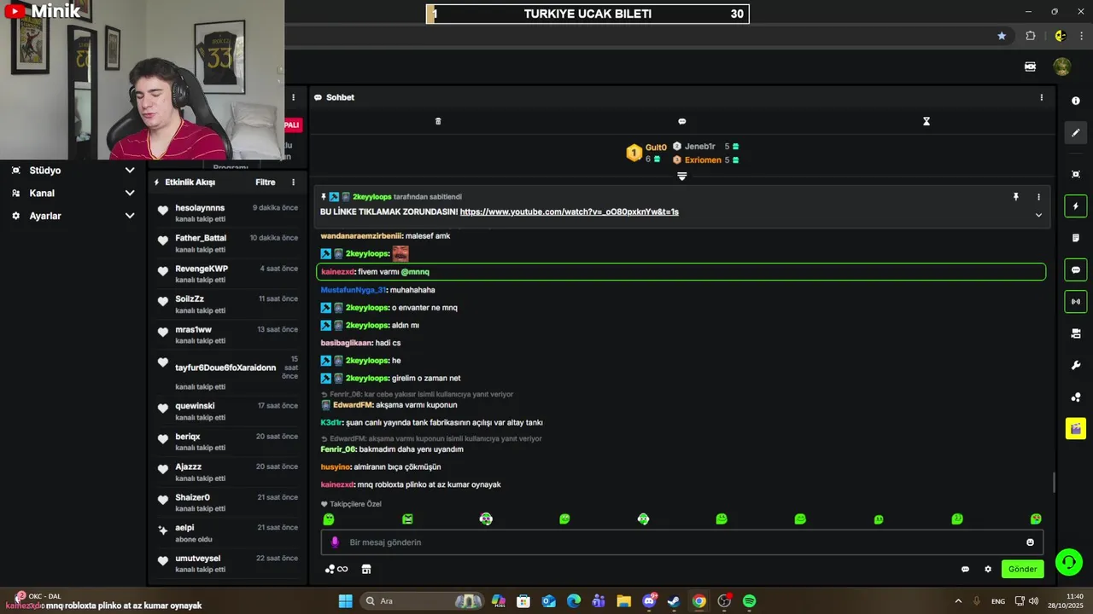Screen dimensions: 1093x614
Task: Click 2keyyloops username in 'aldın mı' message
Action: 367,325
